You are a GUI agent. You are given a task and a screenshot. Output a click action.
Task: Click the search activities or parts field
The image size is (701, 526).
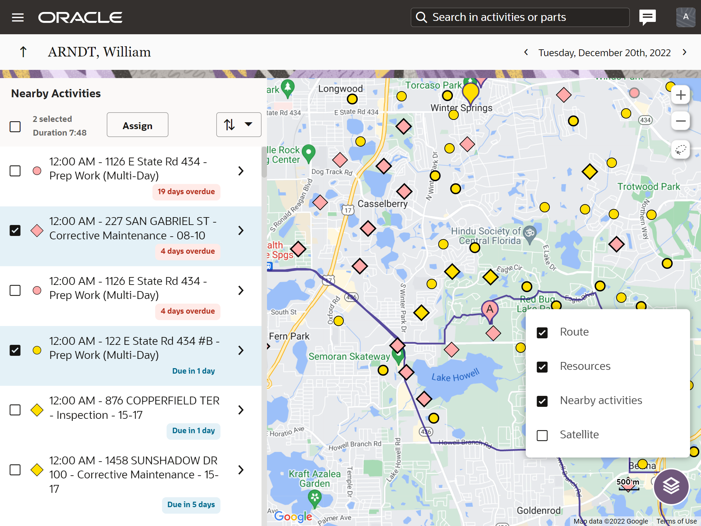click(x=520, y=17)
